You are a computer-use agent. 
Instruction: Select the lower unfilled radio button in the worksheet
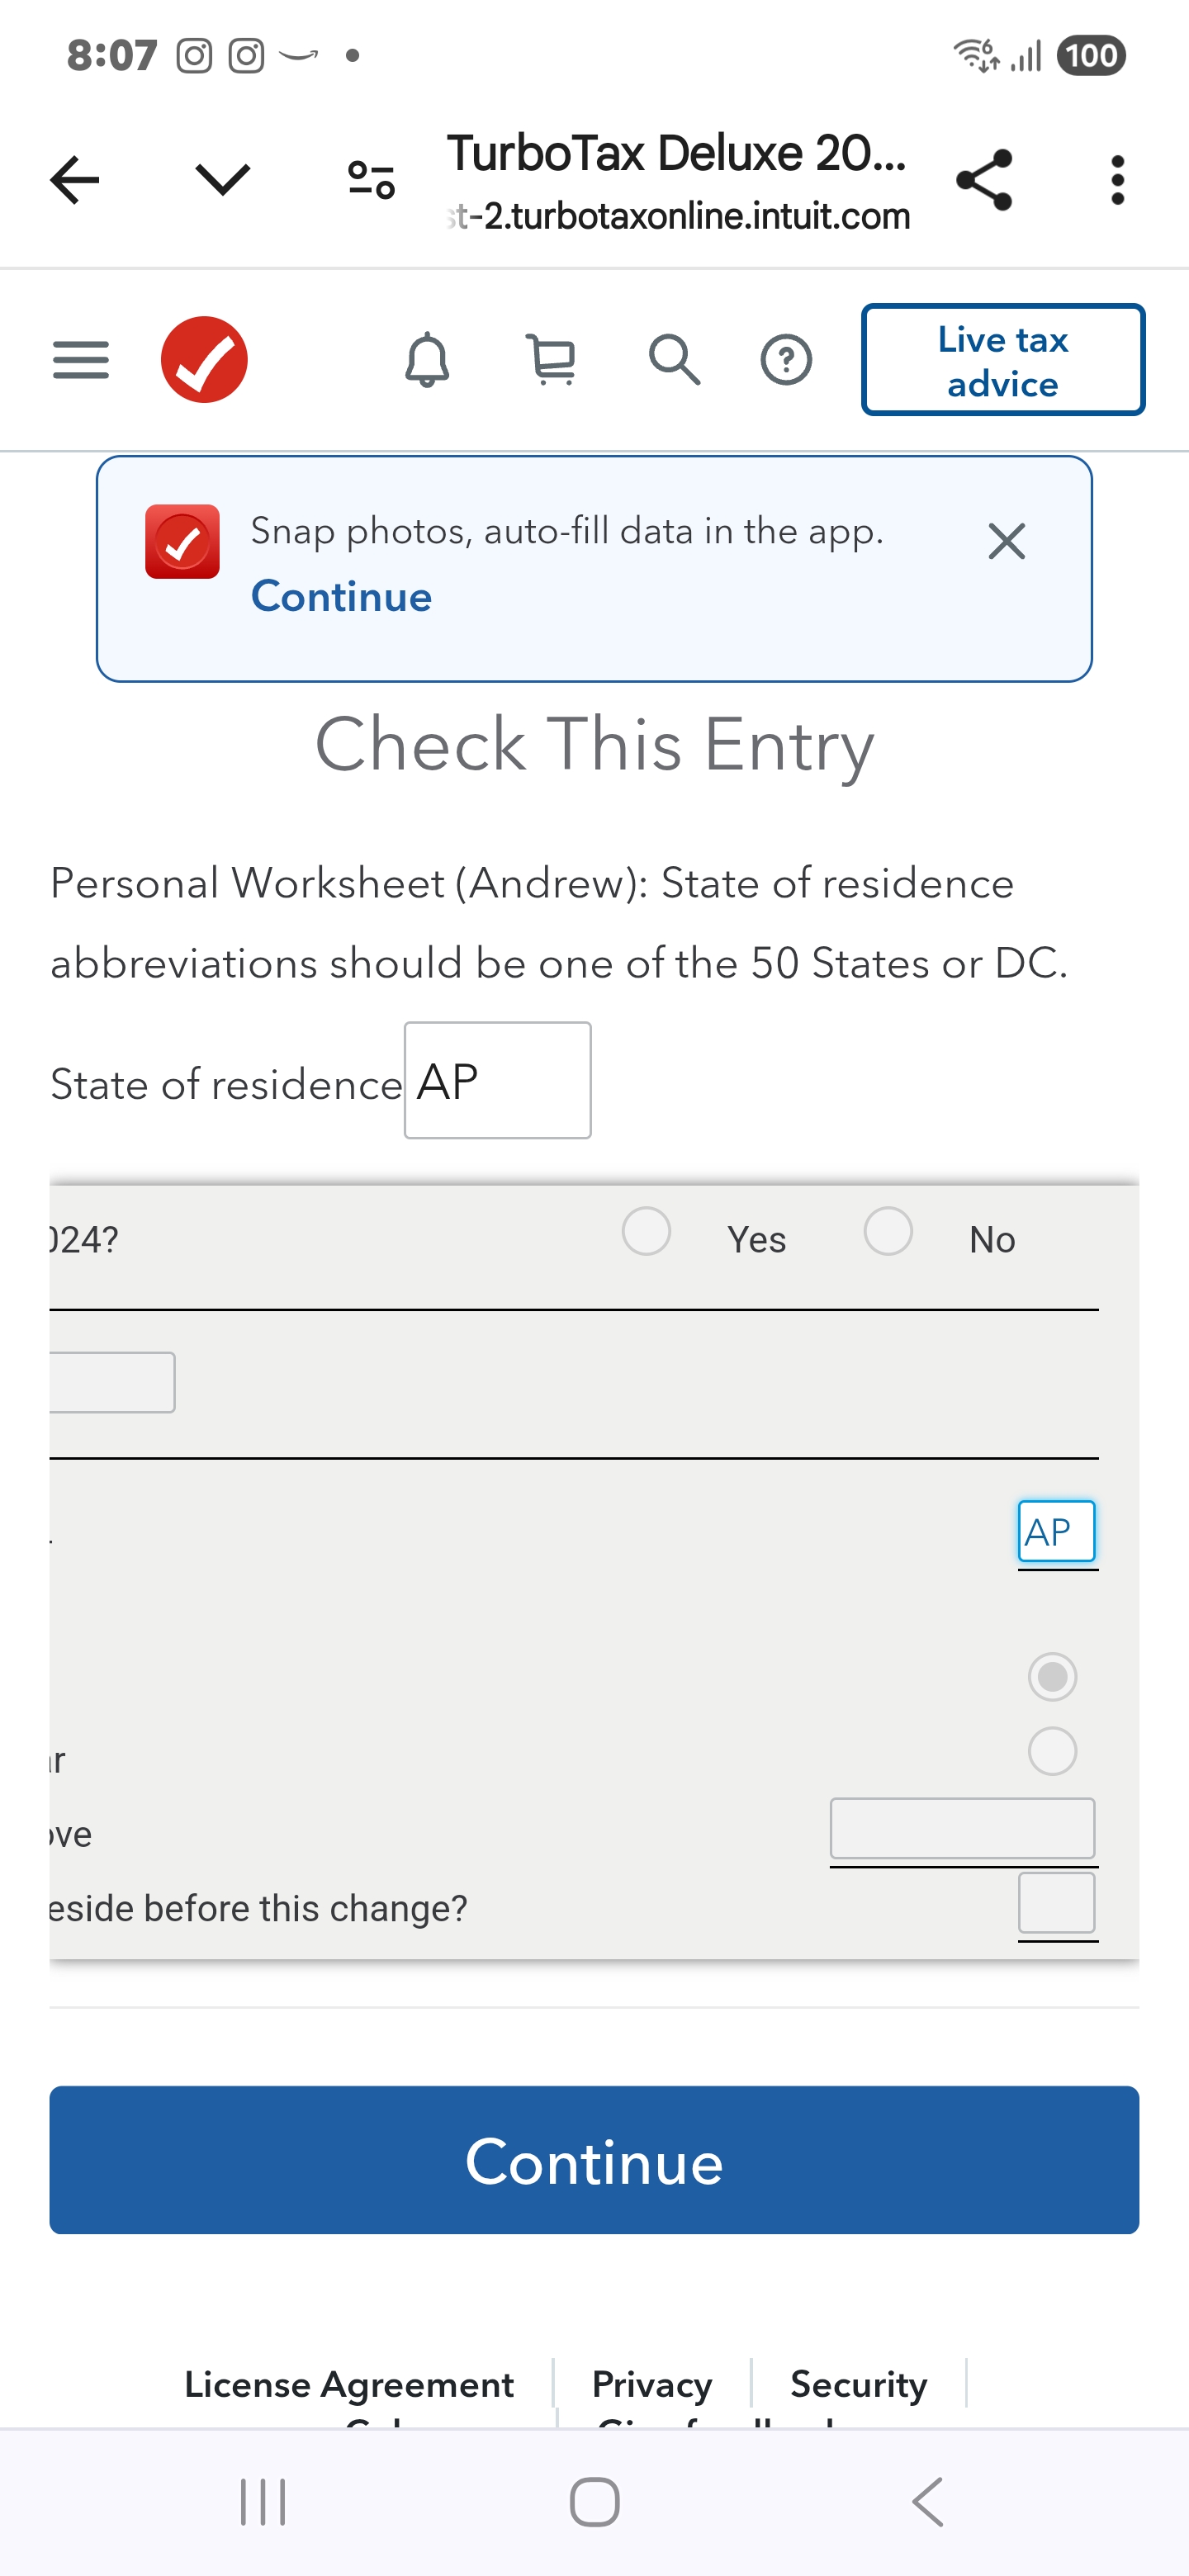point(1051,1751)
